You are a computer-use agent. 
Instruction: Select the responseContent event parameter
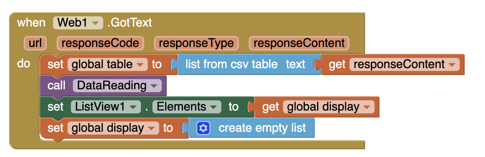pyautogui.click(x=299, y=43)
